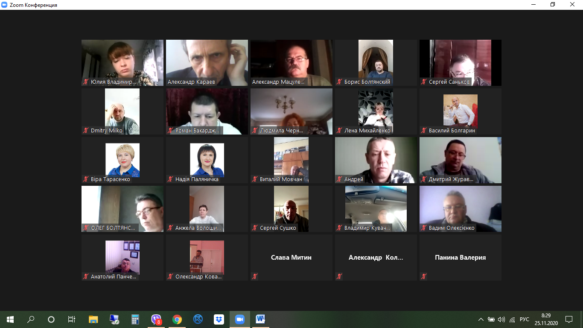Click Вадим Олексієнко's muted microphone icon

tap(424, 228)
